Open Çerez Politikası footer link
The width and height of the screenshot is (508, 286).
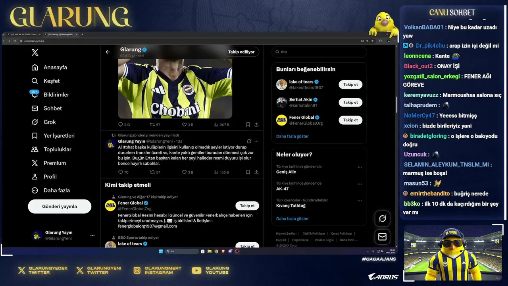pyautogui.click(x=341, y=234)
